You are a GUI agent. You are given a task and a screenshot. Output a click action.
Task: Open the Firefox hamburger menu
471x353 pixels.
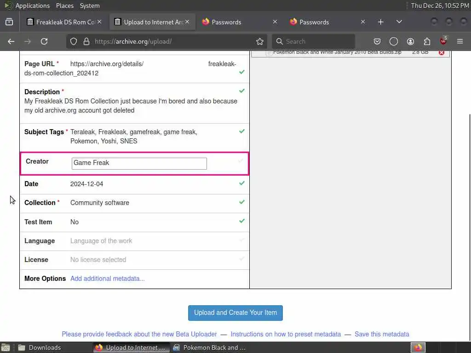pyautogui.click(x=460, y=41)
